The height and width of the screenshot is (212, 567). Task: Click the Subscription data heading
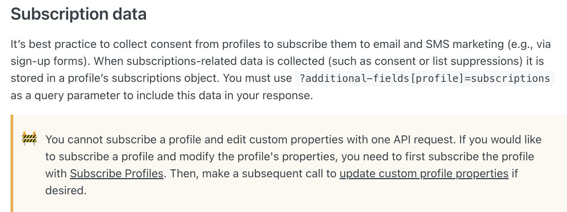click(x=78, y=14)
